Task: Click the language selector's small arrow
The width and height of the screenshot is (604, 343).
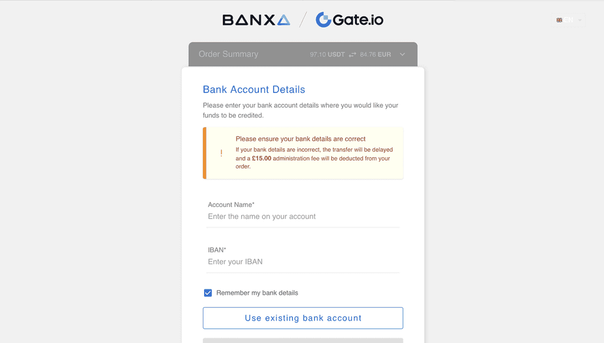Action: (580, 20)
